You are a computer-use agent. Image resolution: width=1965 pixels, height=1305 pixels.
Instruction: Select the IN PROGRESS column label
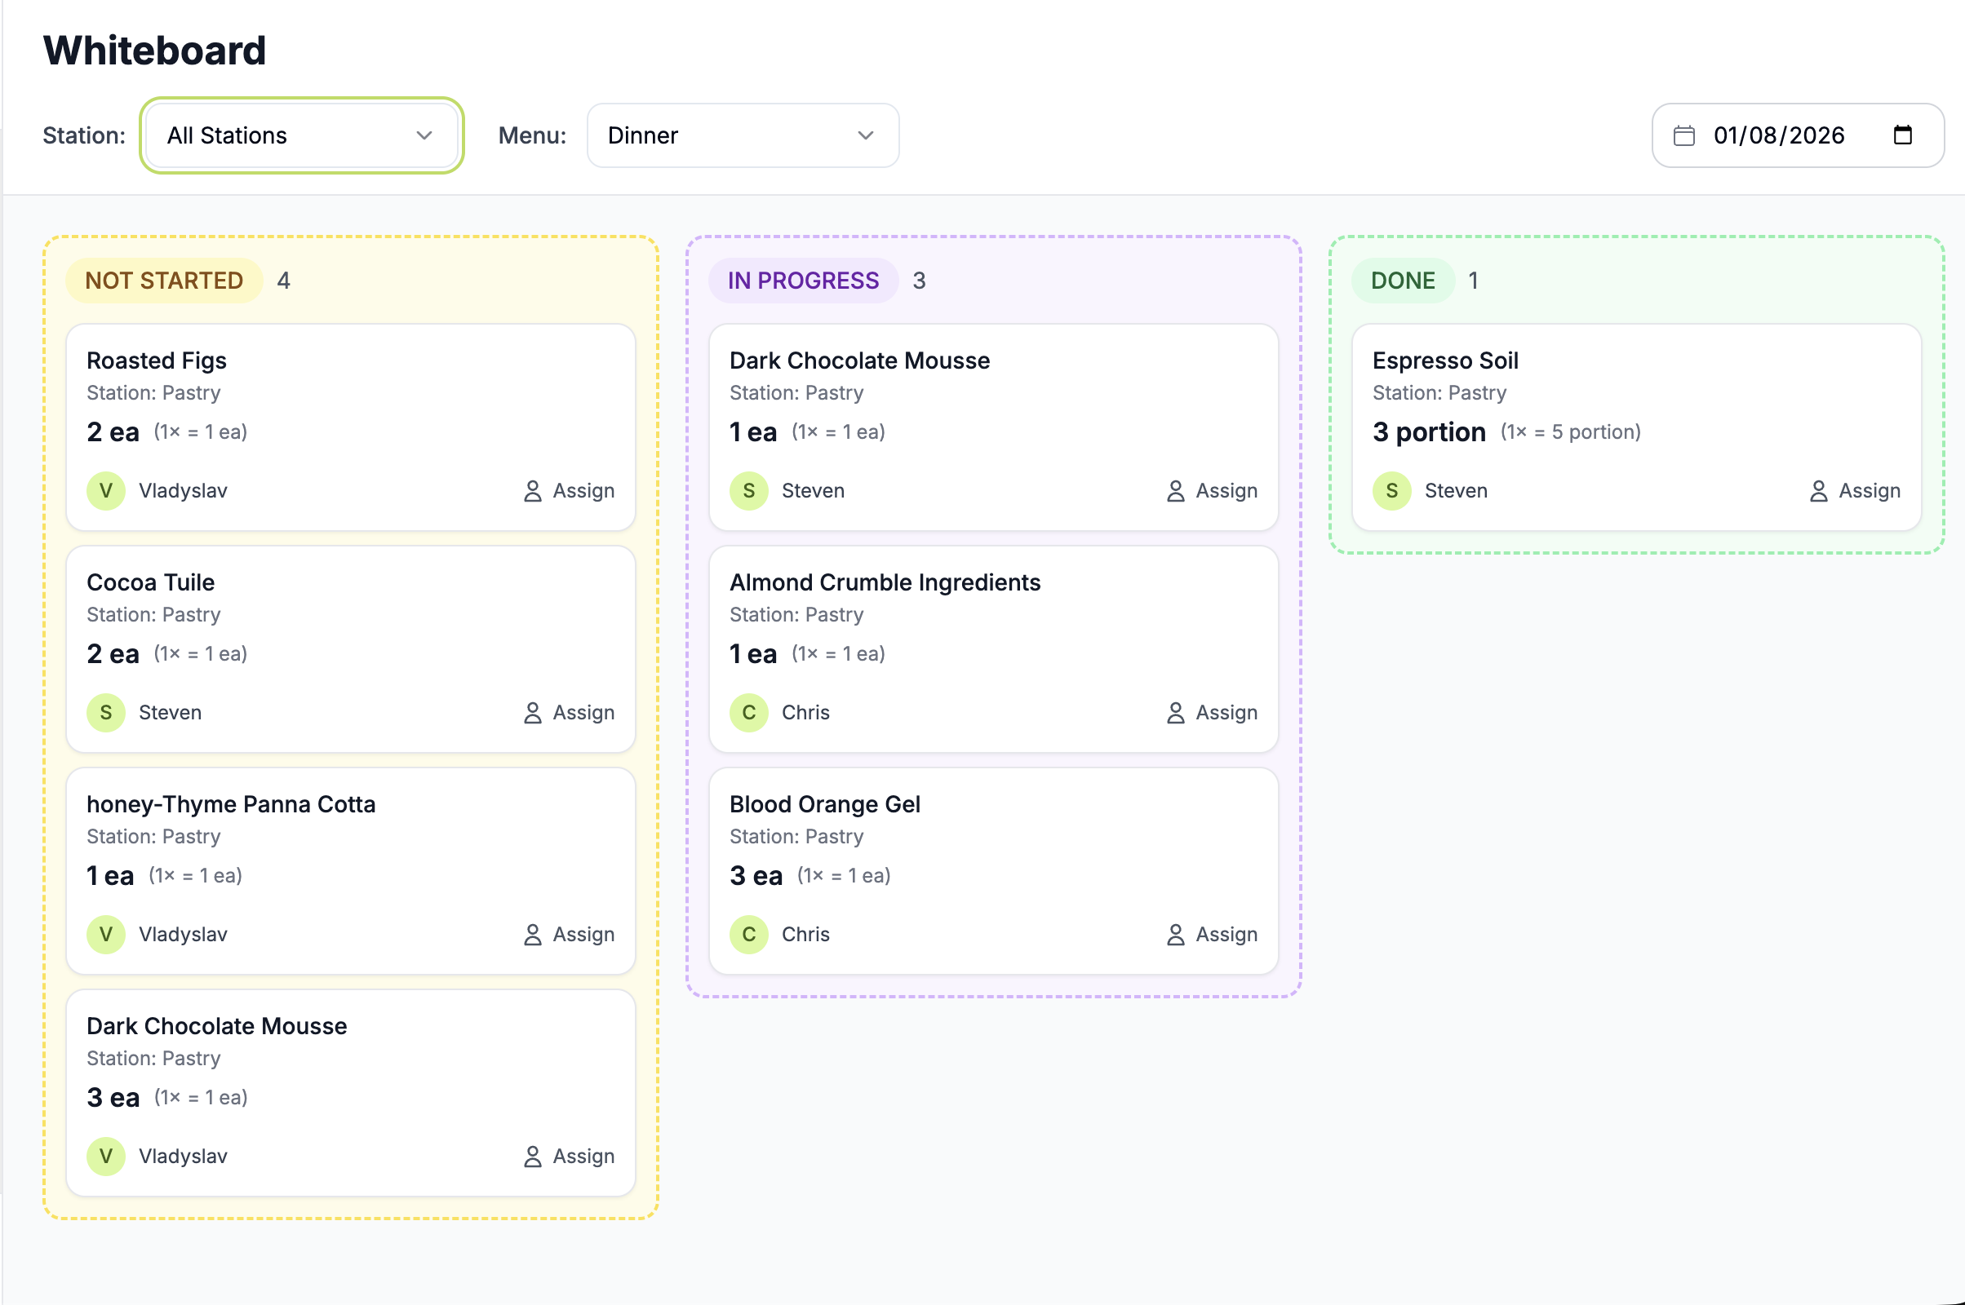tap(803, 281)
